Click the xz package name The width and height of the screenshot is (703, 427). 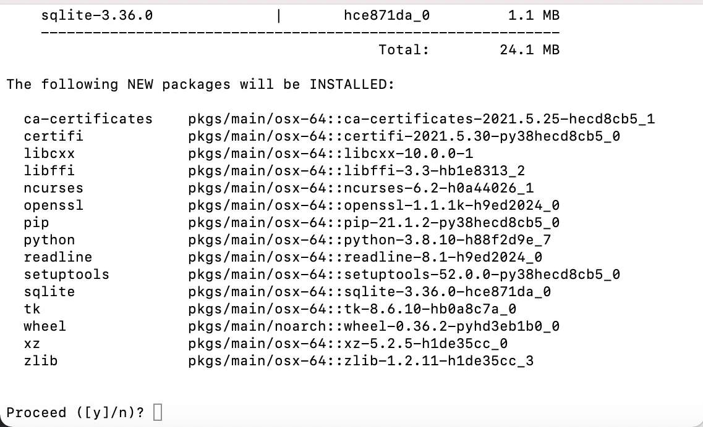(x=32, y=344)
